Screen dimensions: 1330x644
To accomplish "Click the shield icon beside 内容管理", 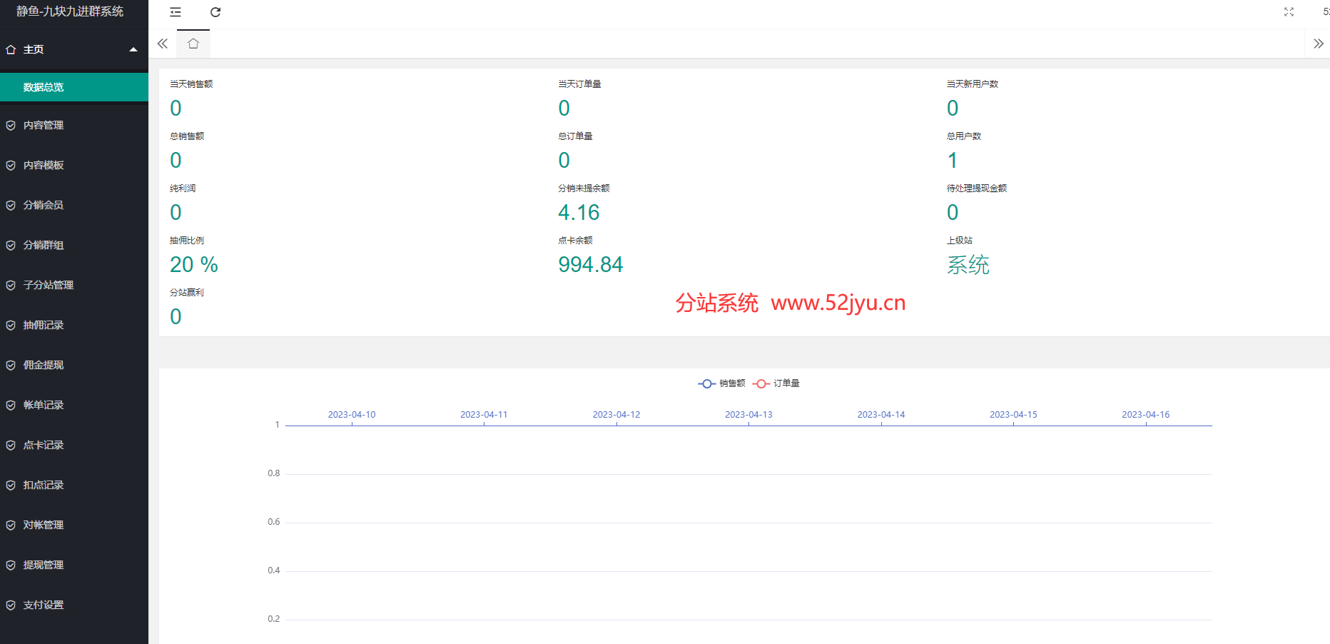I will tap(11, 126).
